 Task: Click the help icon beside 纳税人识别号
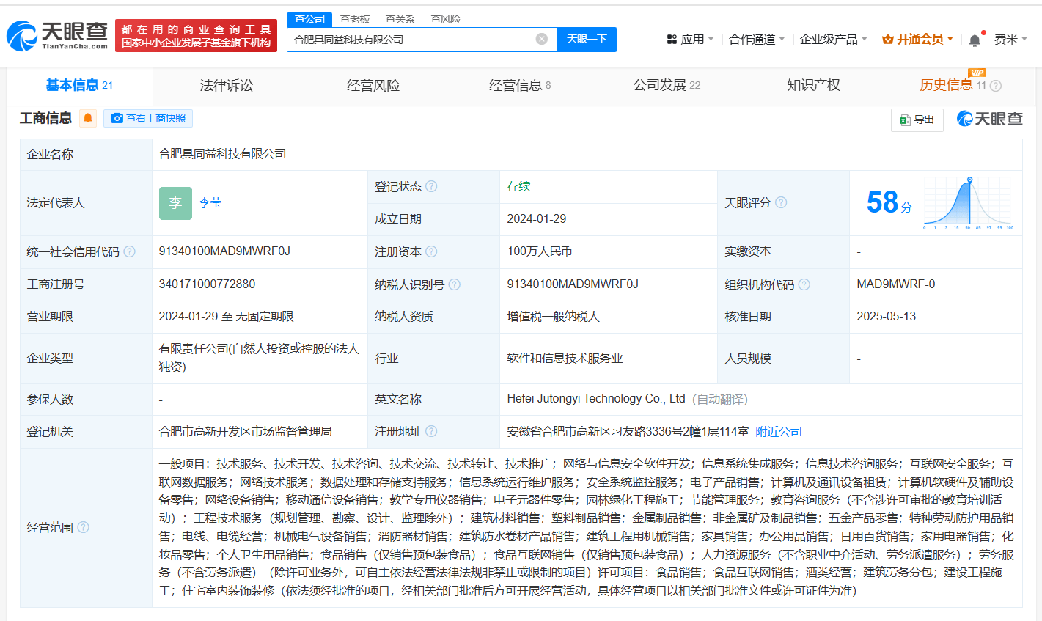click(x=454, y=284)
